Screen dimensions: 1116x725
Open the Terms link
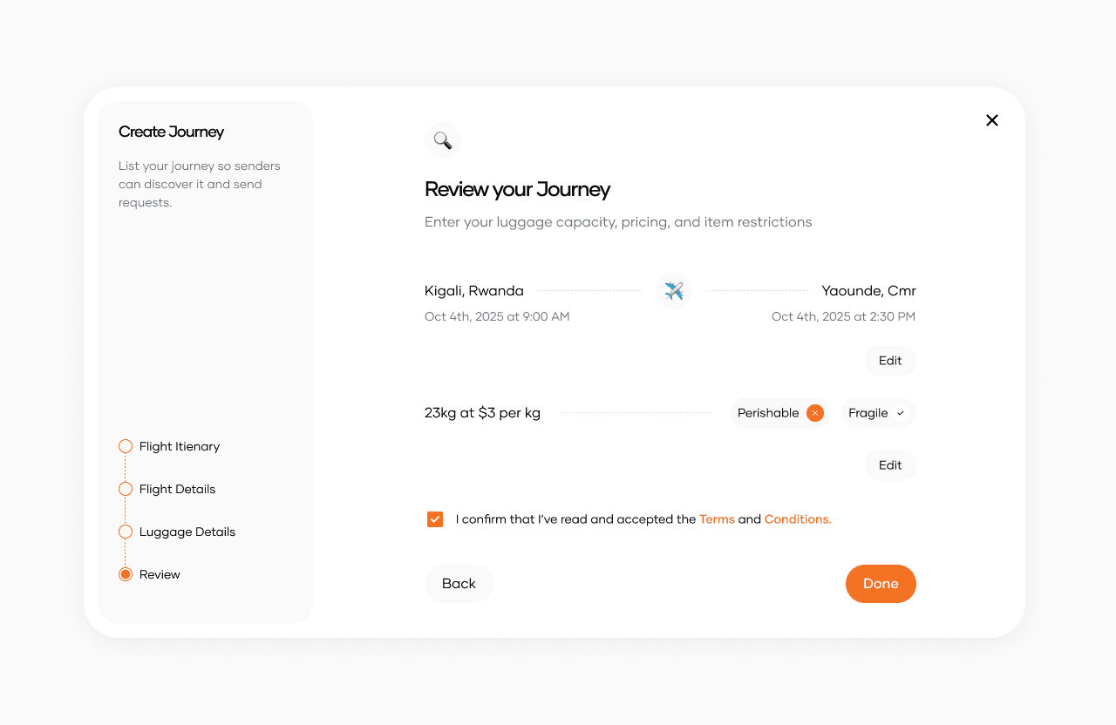[x=717, y=519]
